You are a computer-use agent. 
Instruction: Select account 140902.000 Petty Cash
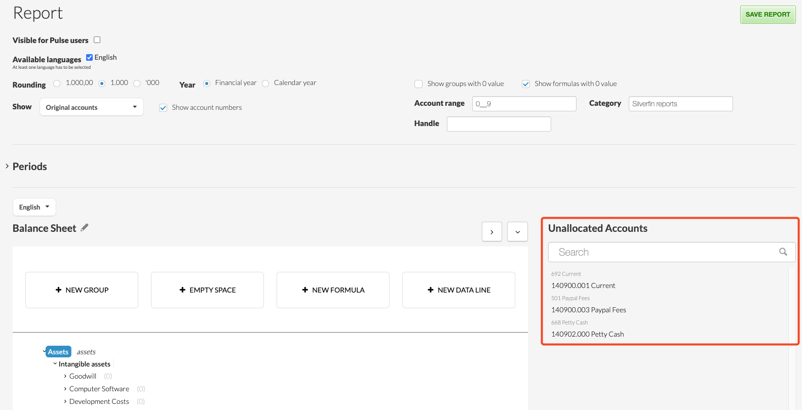coord(587,334)
